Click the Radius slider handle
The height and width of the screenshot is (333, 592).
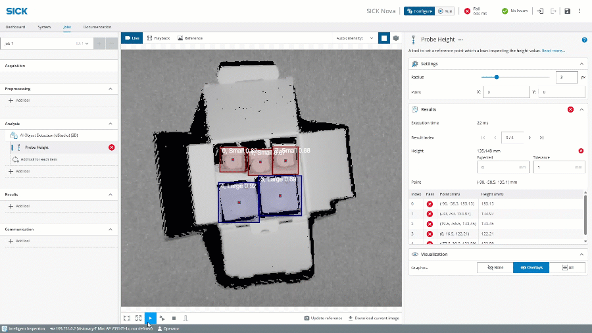[497, 77]
